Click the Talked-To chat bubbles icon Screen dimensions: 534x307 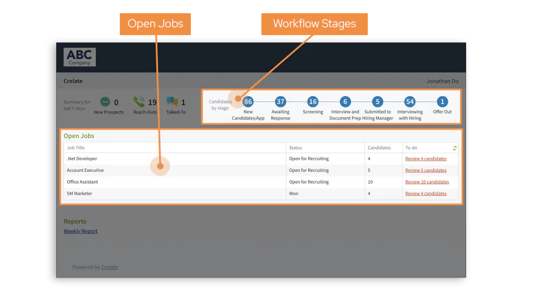coord(172,101)
